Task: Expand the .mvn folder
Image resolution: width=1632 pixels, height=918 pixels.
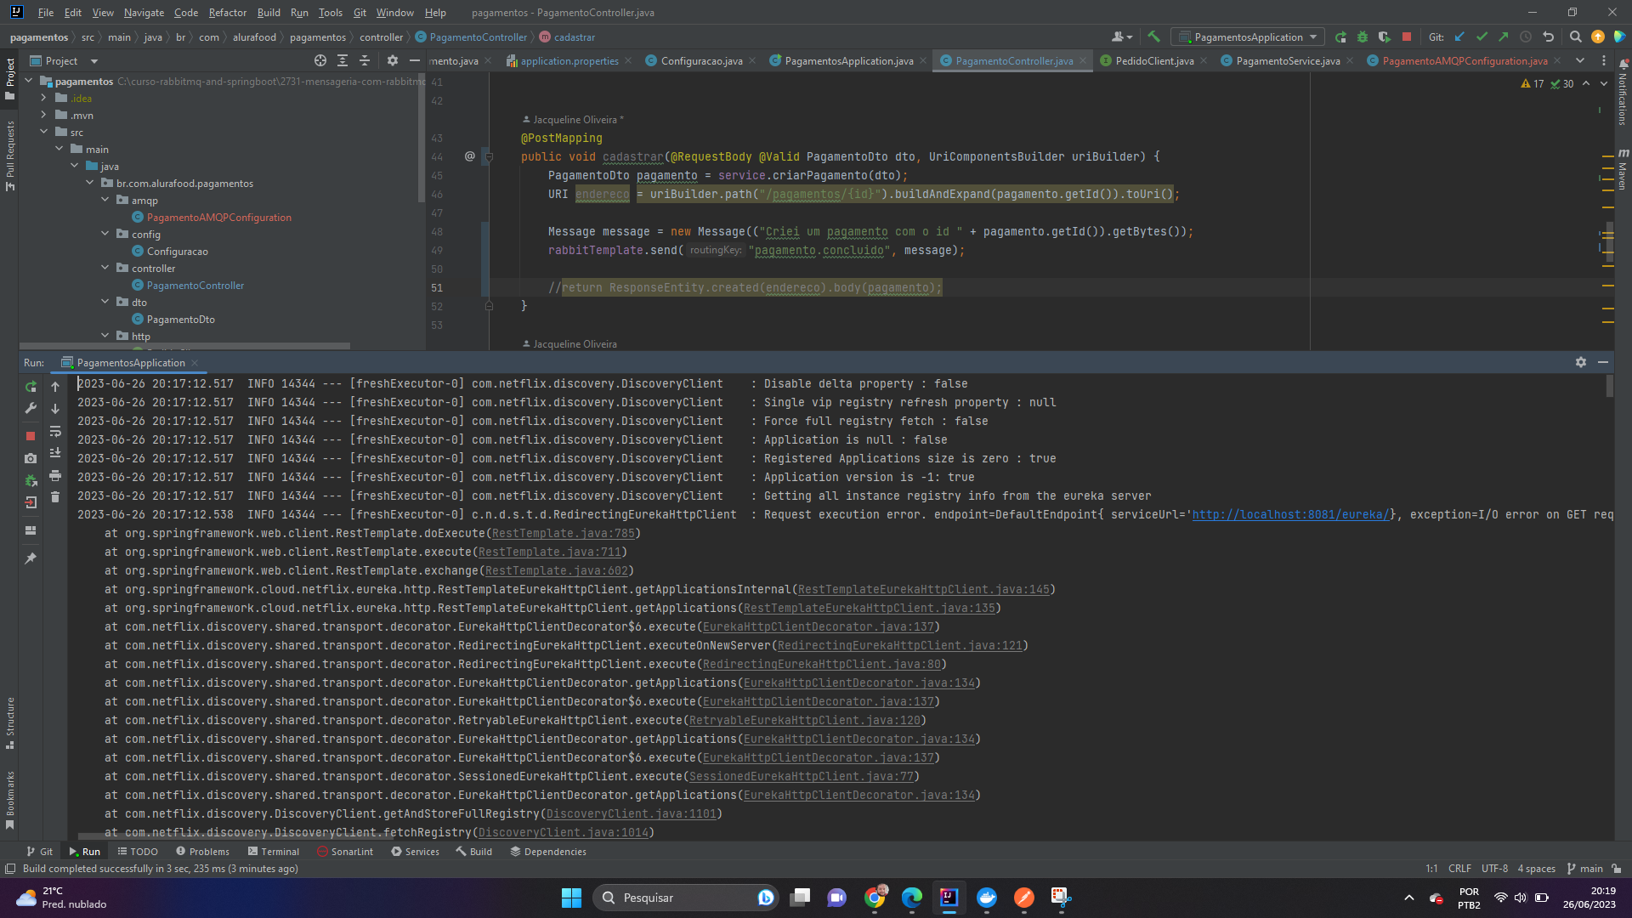Action: 44,115
